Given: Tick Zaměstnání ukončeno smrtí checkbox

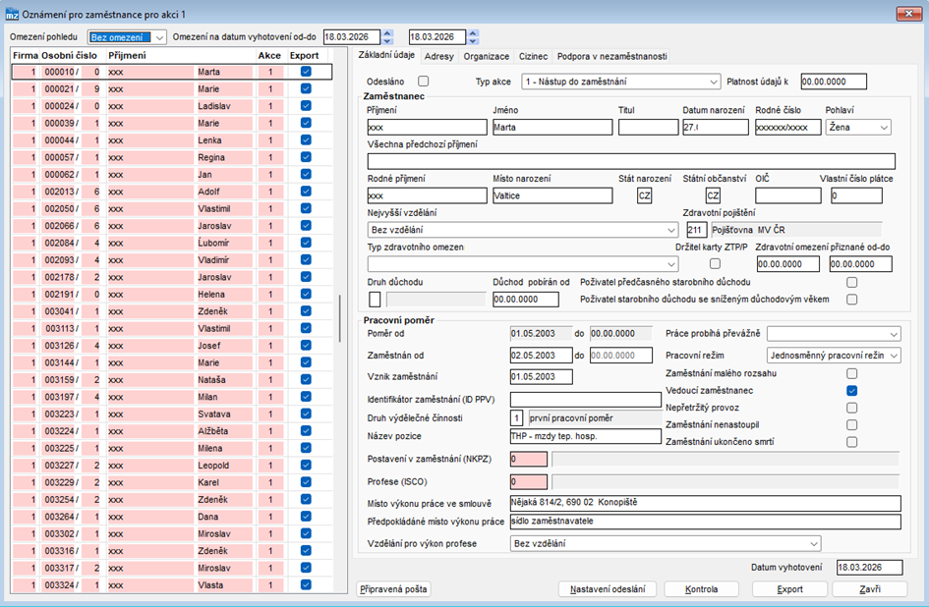Looking at the screenshot, I should (x=852, y=442).
